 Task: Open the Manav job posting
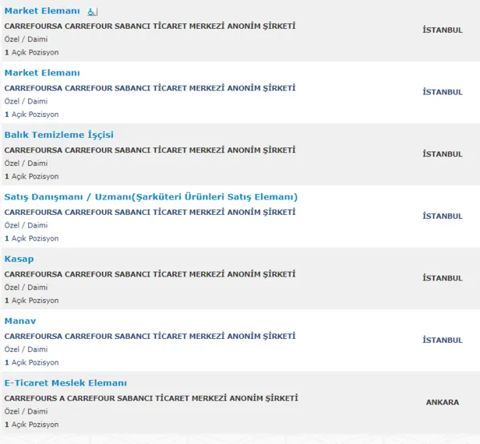coord(20,320)
